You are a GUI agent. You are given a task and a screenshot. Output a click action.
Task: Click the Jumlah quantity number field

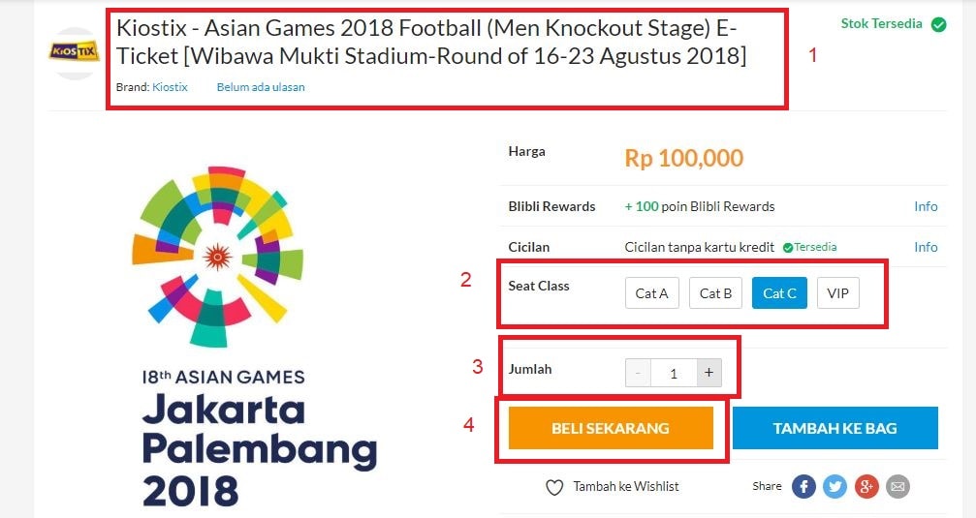pyautogui.click(x=674, y=373)
